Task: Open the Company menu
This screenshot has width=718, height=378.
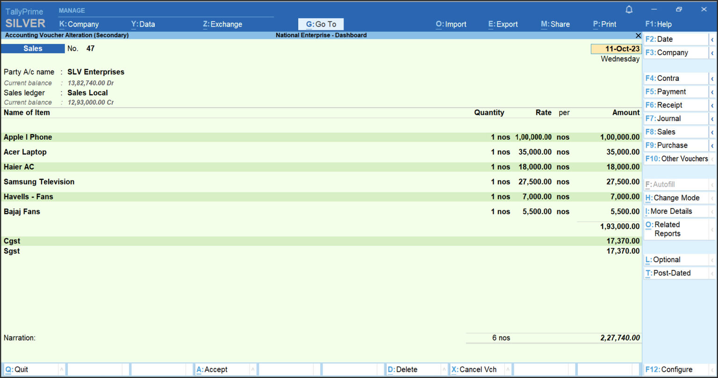Action: pyautogui.click(x=79, y=24)
